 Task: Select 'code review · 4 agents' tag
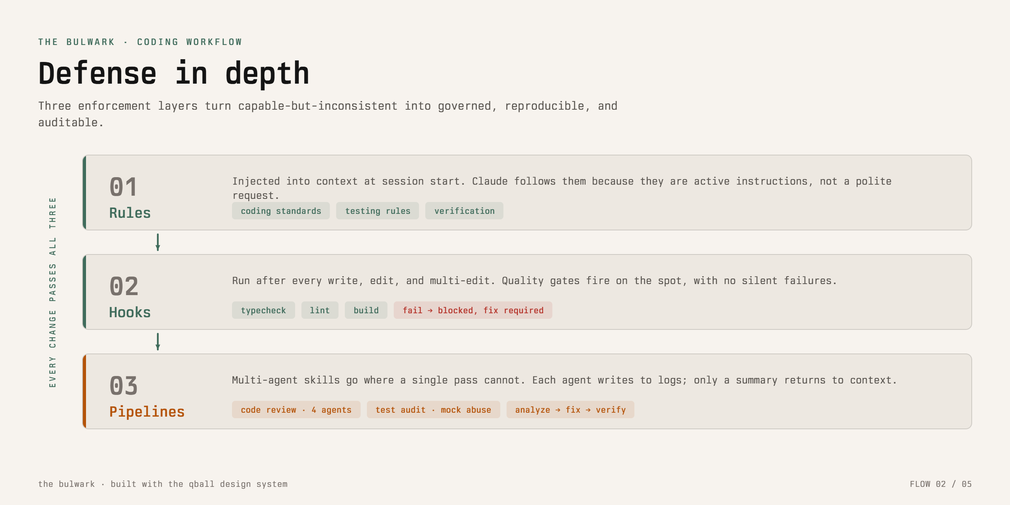tap(296, 410)
